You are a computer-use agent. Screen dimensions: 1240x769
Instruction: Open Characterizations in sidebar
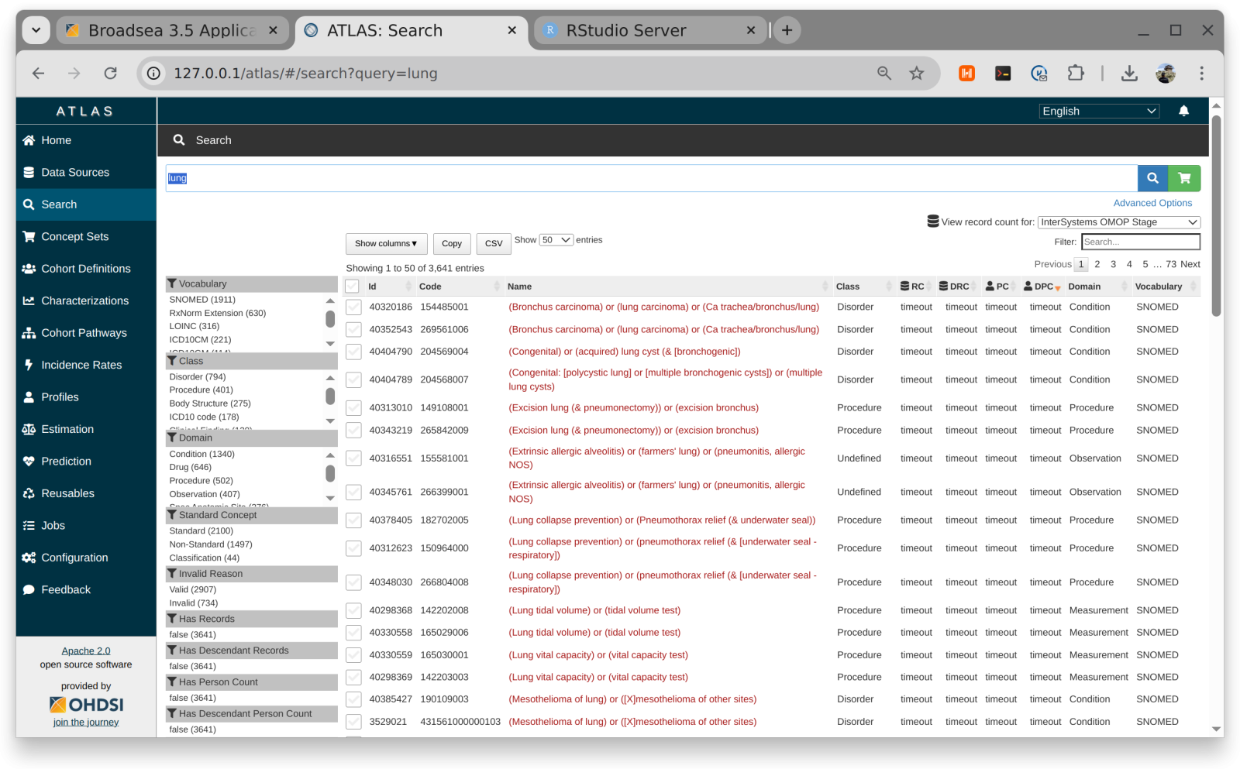click(x=84, y=300)
